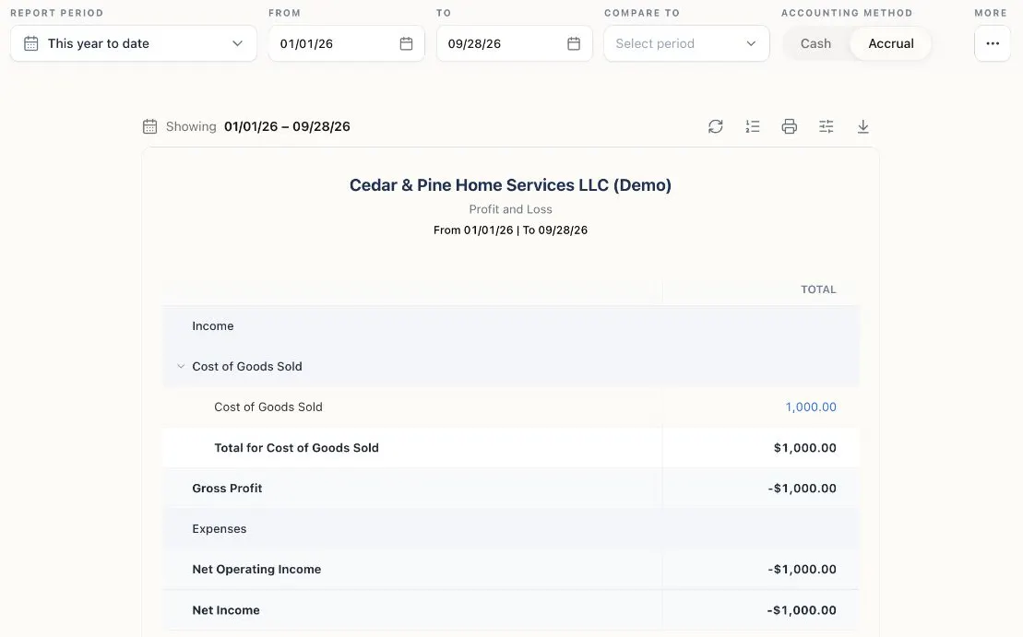The height and width of the screenshot is (637, 1023).
Task: Click the Net Operating Income label
Action: click(x=256, y=569)
